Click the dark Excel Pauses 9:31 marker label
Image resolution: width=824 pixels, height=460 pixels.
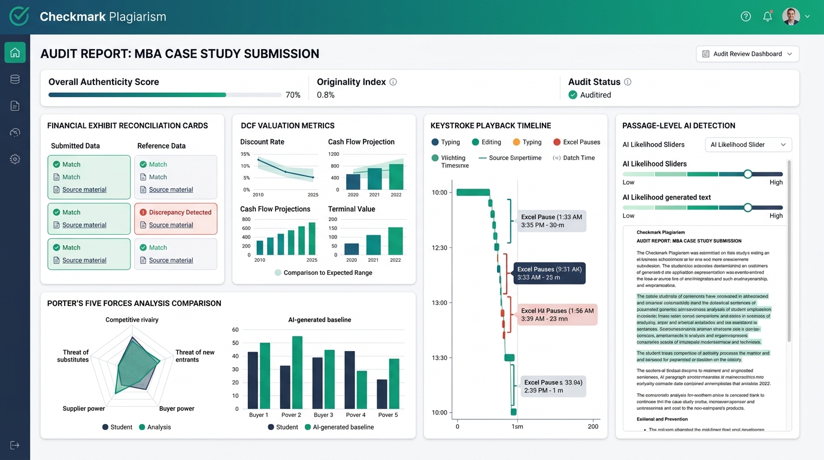(x=549, y=273)
